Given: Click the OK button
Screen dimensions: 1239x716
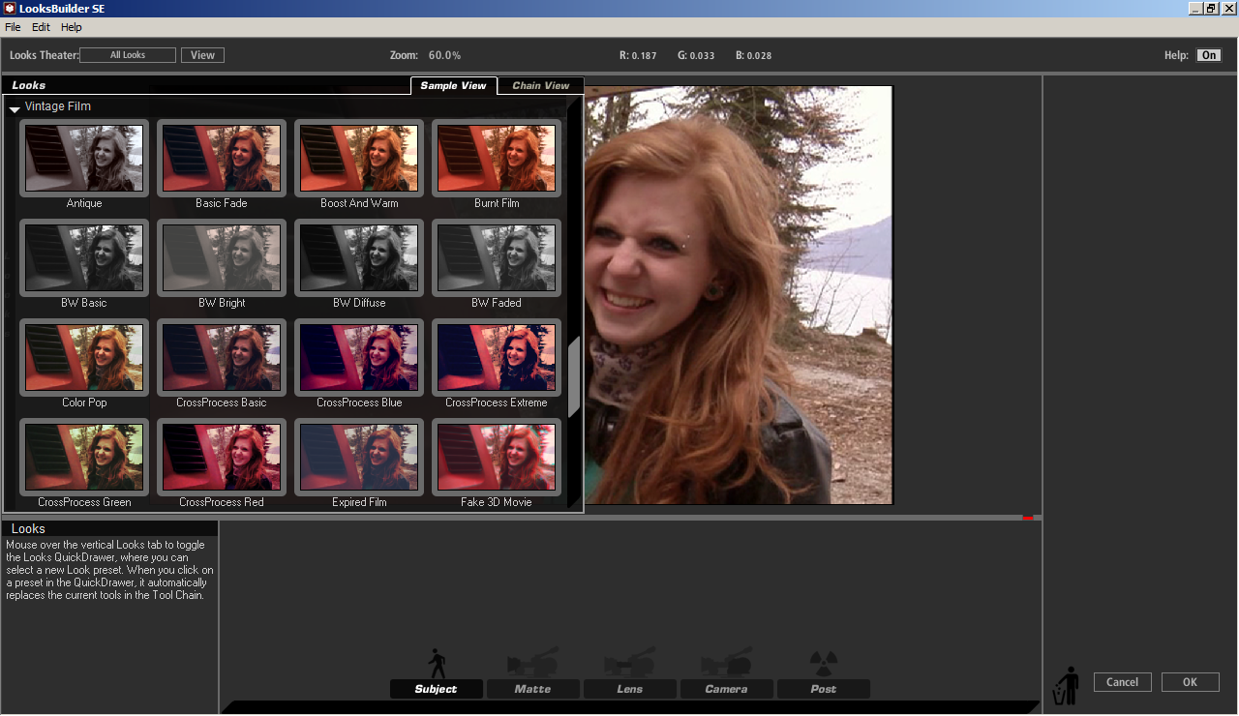Looking at the screenshot, I should (1190, 682).
